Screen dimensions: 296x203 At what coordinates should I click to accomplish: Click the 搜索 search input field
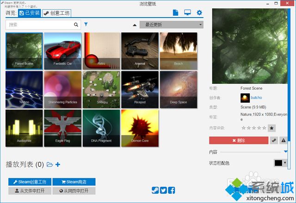(43, 25)
